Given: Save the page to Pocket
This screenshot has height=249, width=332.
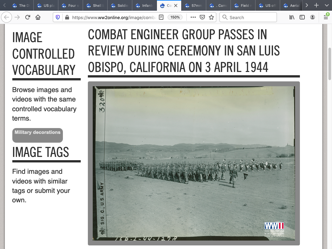Looking at the screenshot, I should (x=202, y=18).
